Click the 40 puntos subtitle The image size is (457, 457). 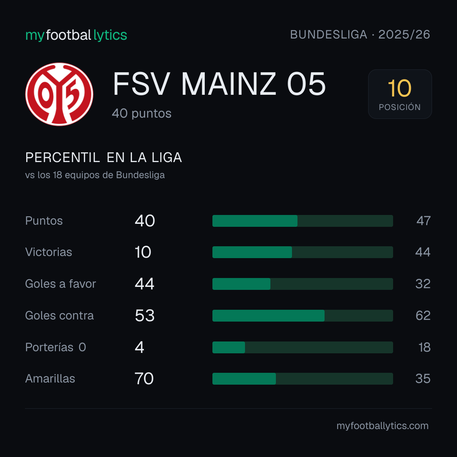tap(142, 114)
